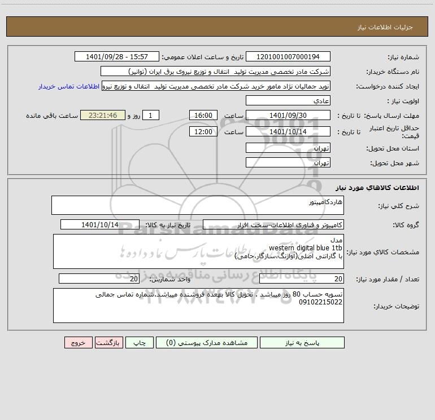435x420 pixels.
Task: Click the 'تاریخ و ساعت اعلان عمومی:' label
Action: pyautogui.click(x=203, y=58)
